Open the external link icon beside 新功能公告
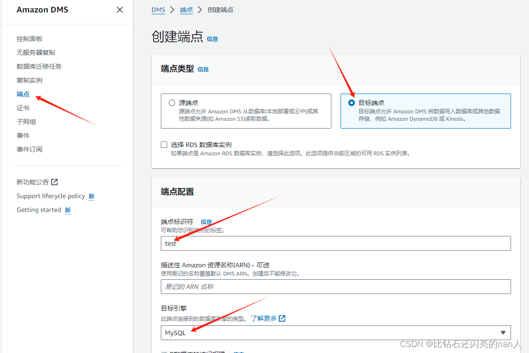 (x=54, y=182)
